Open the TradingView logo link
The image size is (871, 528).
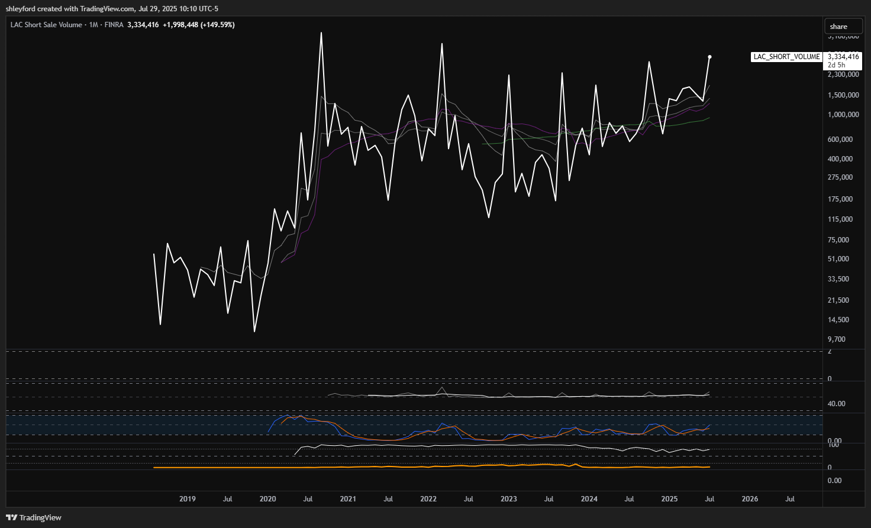click(34, 517)
